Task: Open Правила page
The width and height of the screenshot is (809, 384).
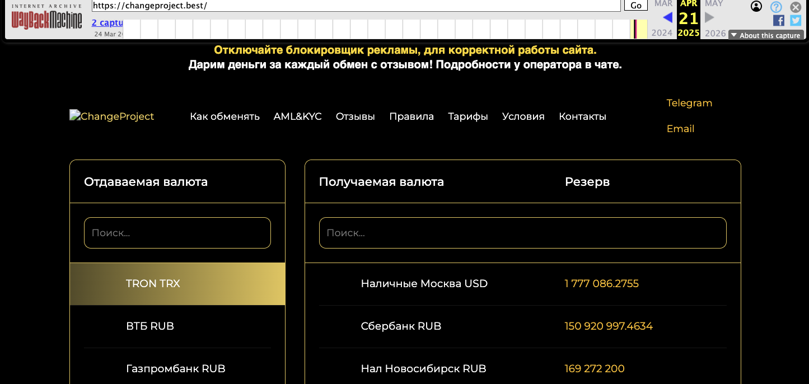Action: pos(411,116)
